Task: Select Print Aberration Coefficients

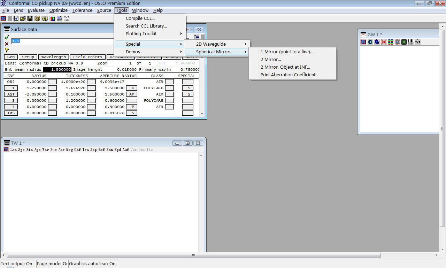Action: click(293, 75)
